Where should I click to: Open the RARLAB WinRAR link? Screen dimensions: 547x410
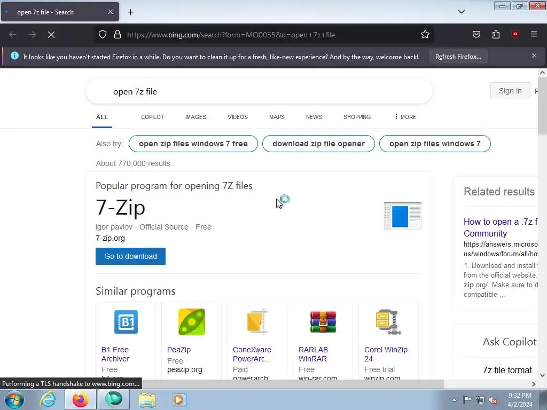[x=313, y=354]
